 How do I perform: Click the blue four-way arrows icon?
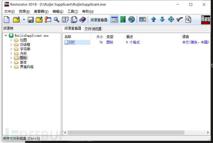171,19
